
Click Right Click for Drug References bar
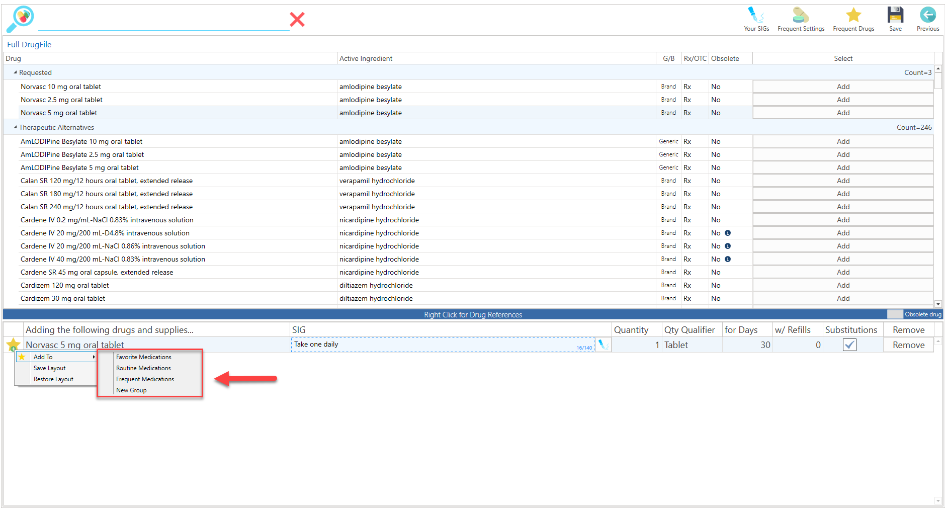point(473,314)
